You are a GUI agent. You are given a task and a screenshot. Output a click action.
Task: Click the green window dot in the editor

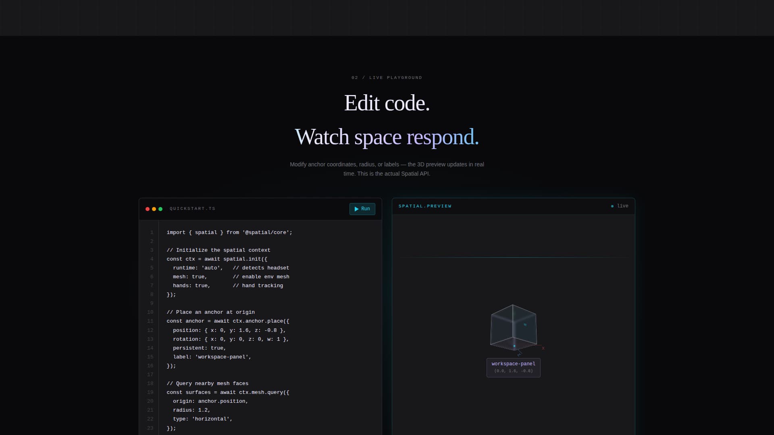coord(160,209)
